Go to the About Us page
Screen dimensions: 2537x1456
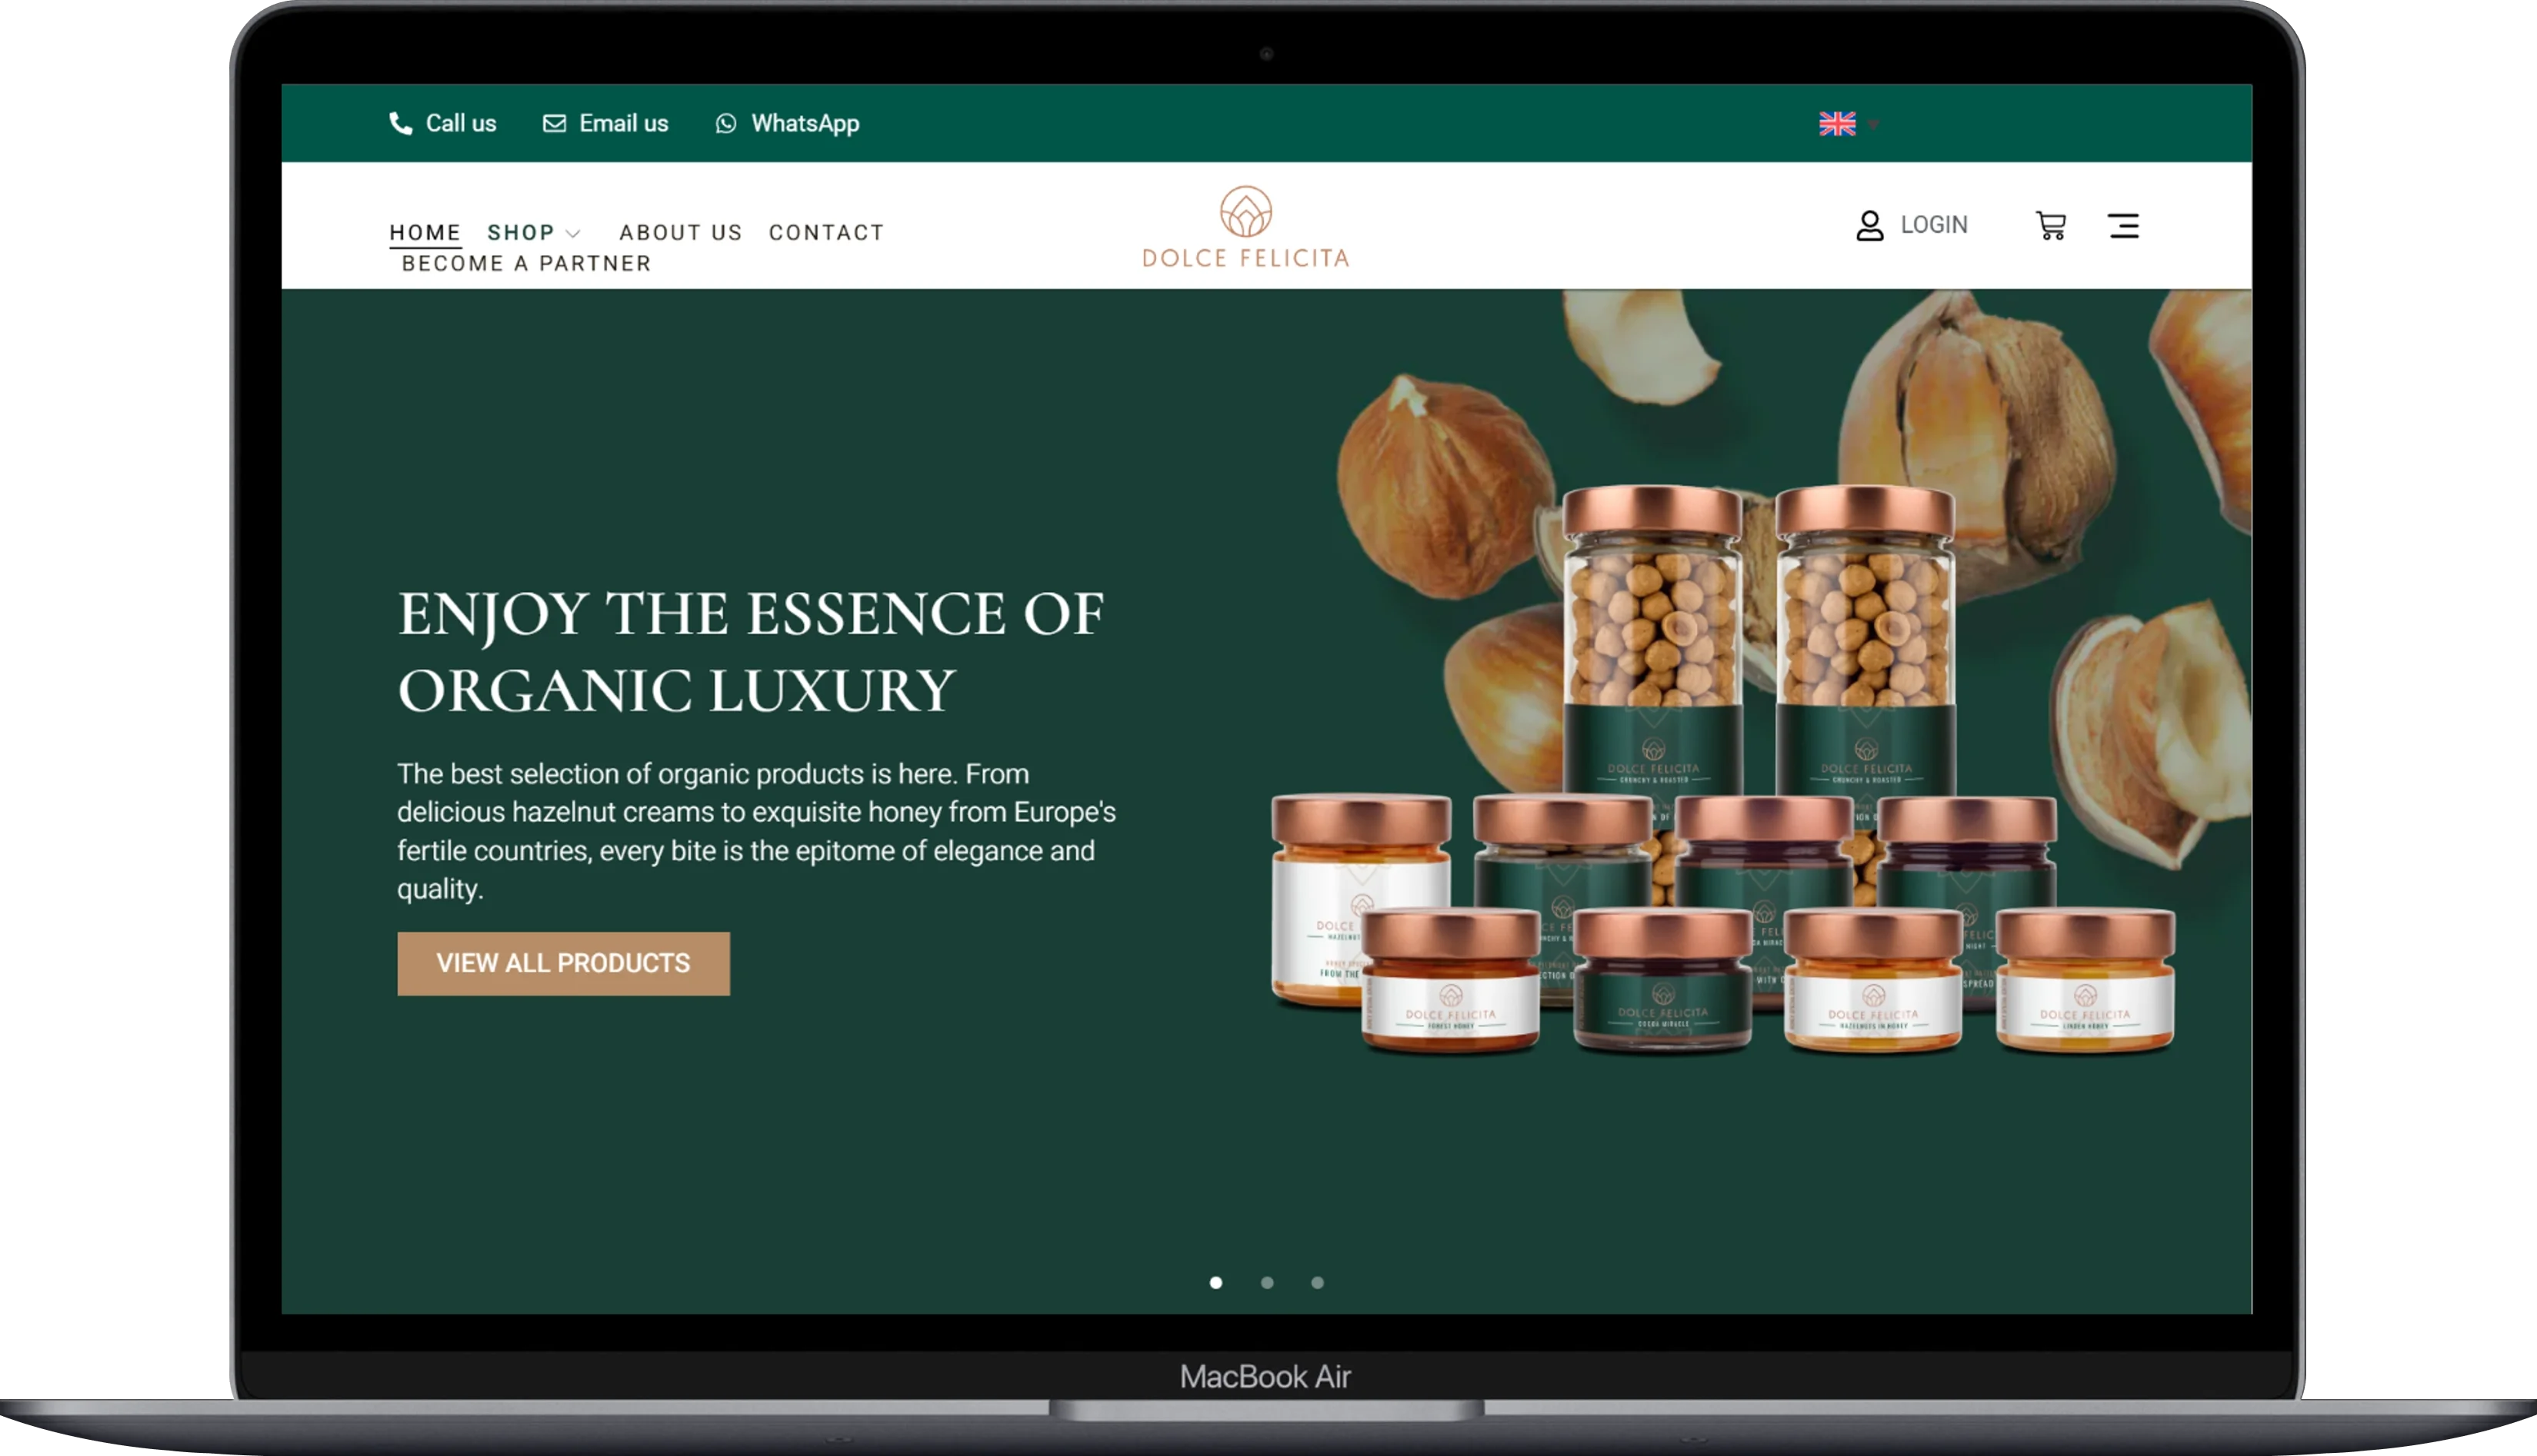tap(680, 232)
